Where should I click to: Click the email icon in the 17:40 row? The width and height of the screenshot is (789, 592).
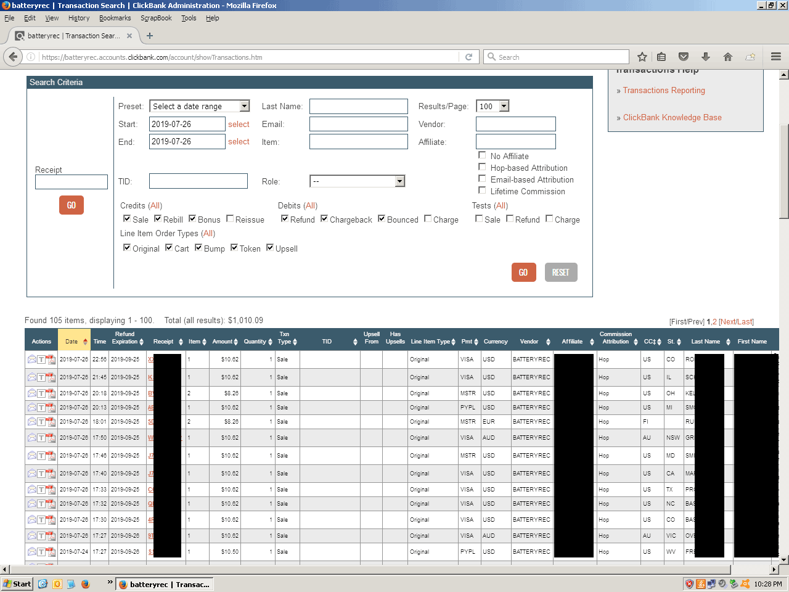[x=31, y=474]
